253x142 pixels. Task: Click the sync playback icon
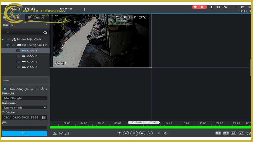119,133
